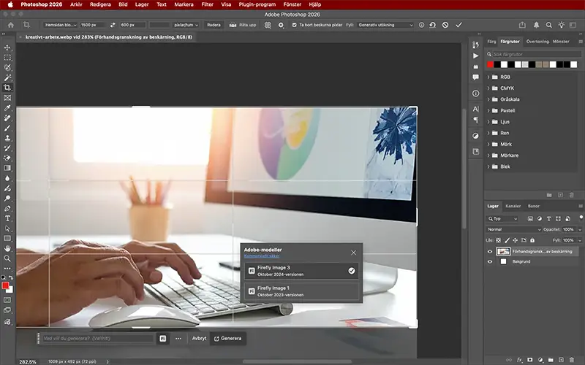Select the Hand tool
This screenshot has width=585, height=365.
tap(7, 248)
